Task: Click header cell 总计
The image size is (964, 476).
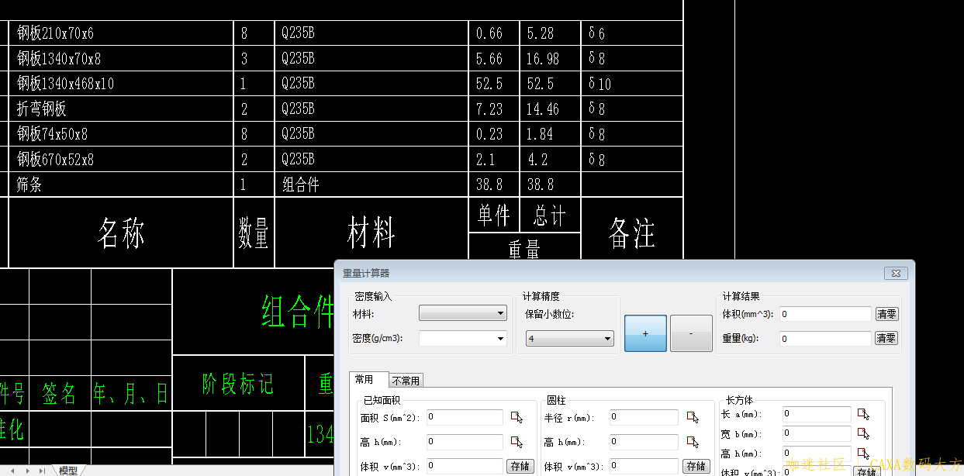Action: tap(550, 215)
